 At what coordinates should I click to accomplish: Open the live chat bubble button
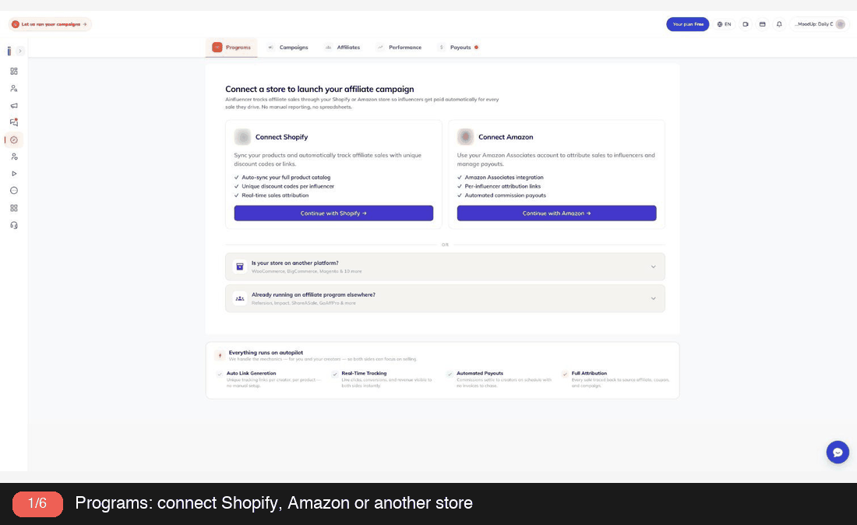pos(838,453)
